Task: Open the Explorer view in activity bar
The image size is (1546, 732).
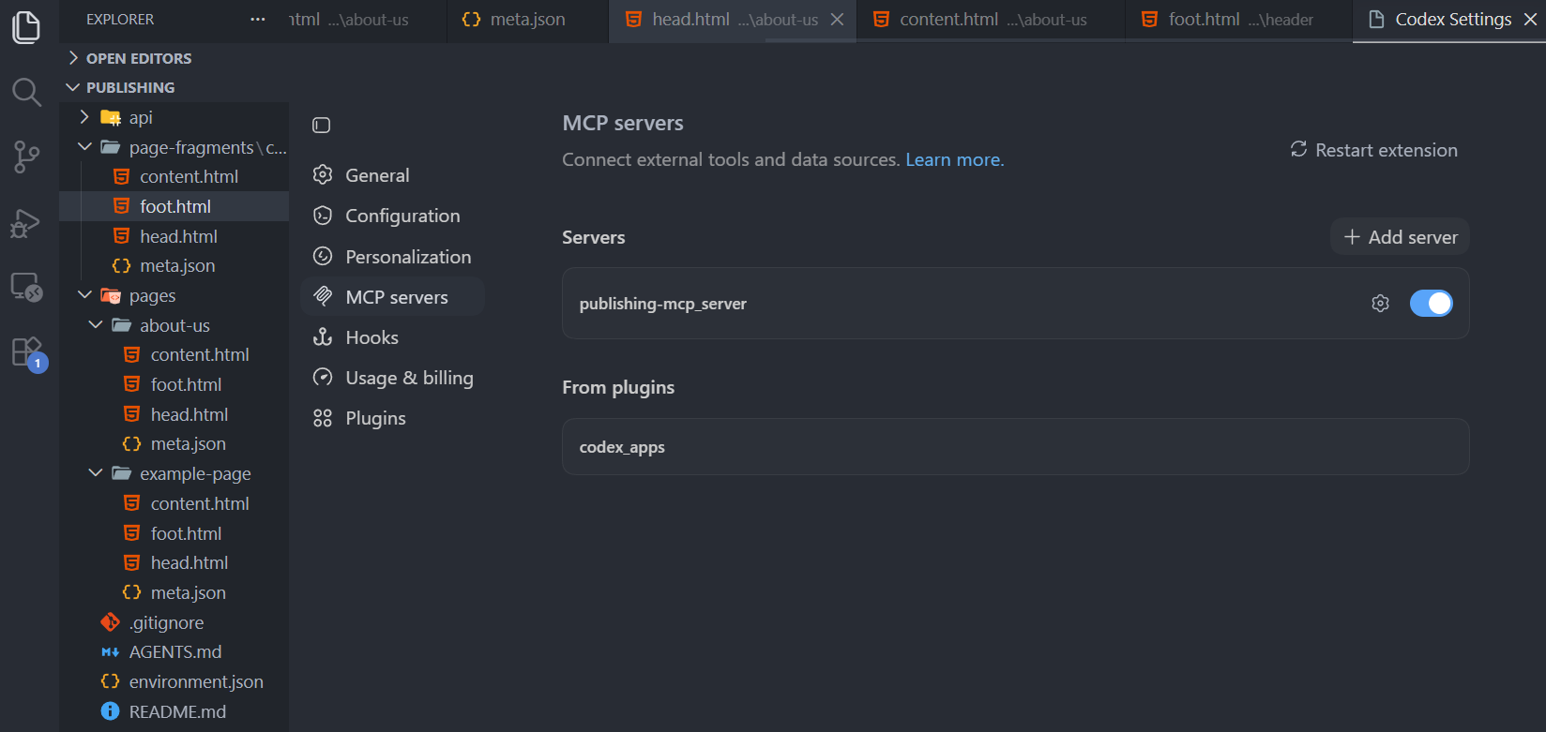Action: click(x=26, y=27)
